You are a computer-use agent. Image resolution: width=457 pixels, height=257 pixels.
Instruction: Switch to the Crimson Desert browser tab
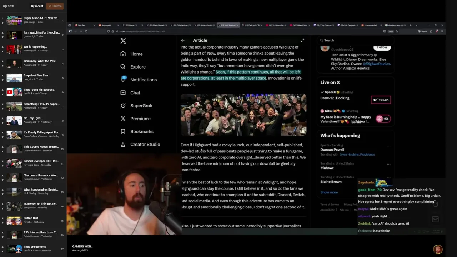[277, 25]
